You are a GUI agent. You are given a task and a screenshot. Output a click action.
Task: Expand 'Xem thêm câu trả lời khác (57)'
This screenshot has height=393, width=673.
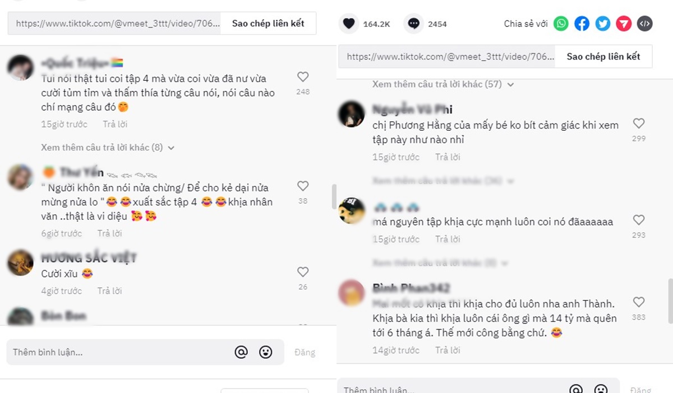[x=443, y=84]
